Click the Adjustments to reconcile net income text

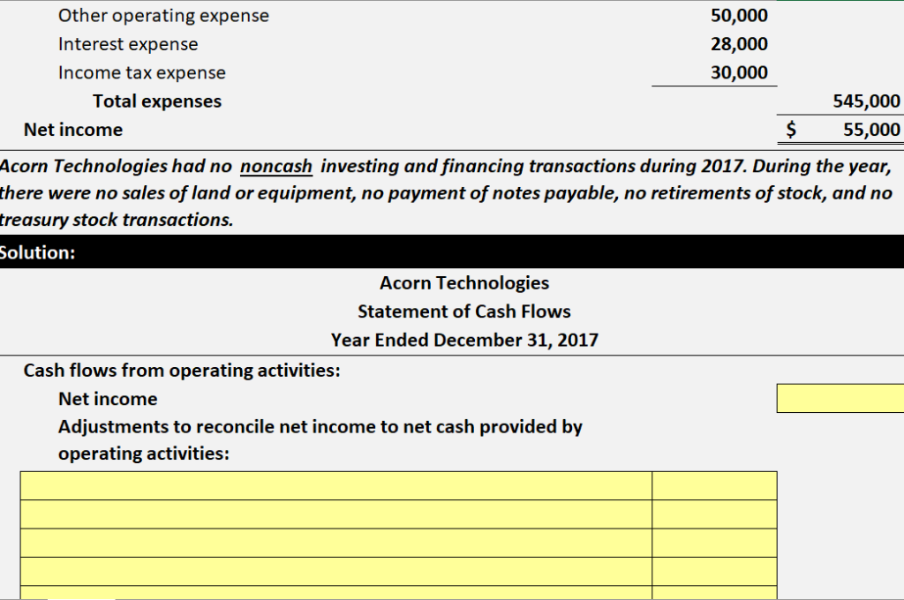(319, 426)
